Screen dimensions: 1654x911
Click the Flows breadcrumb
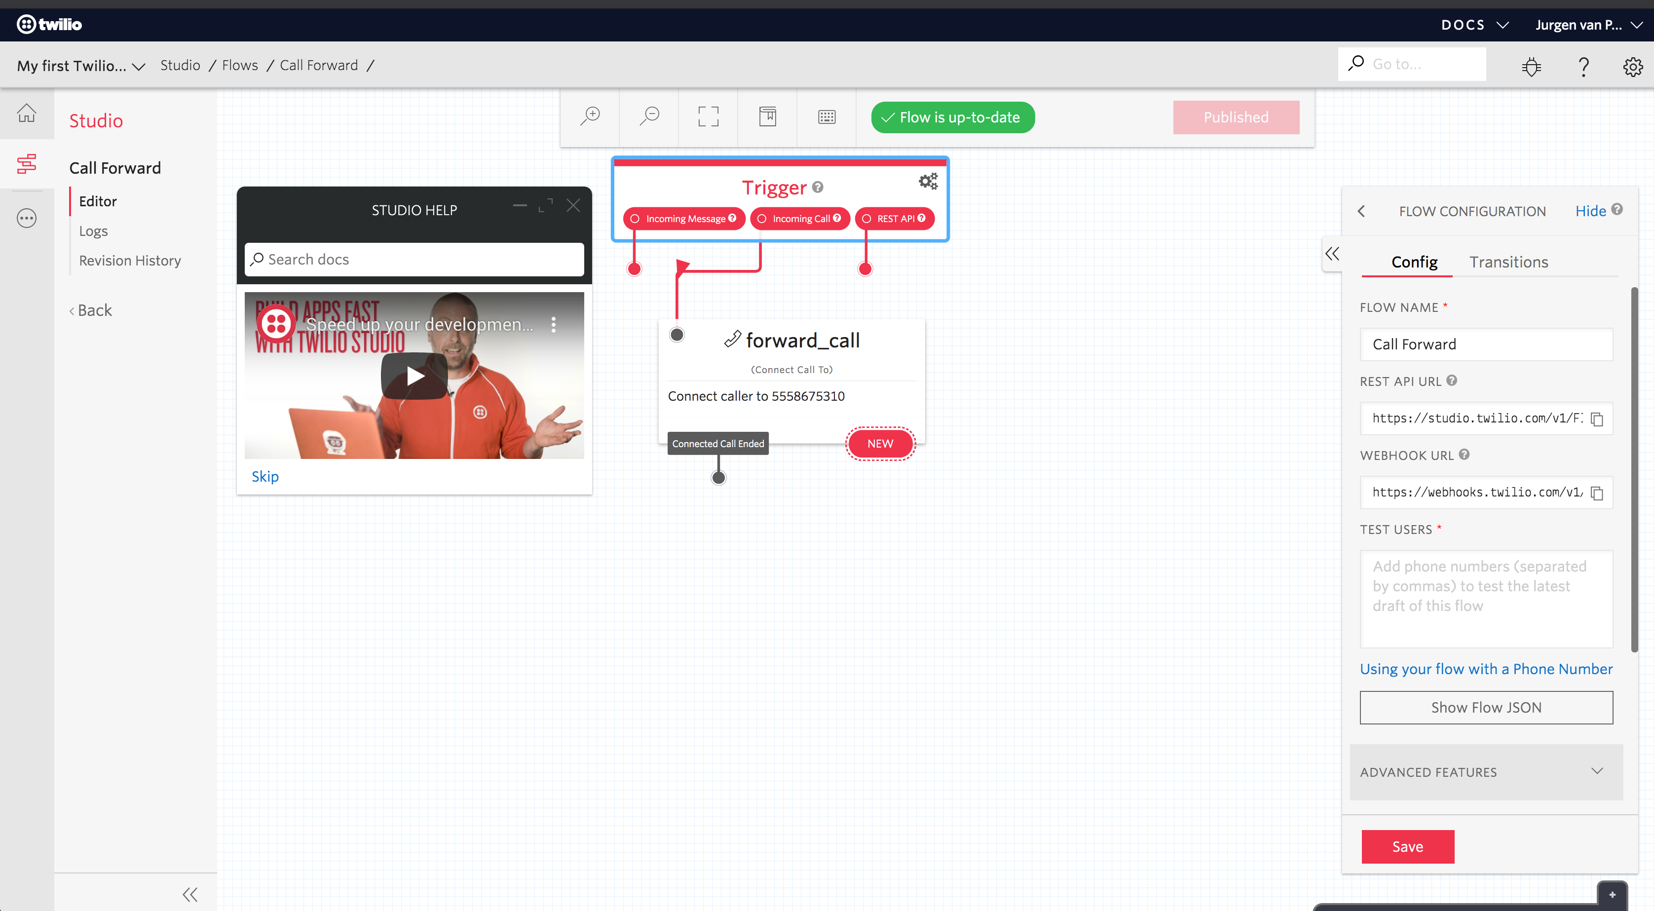coord(239,66)
